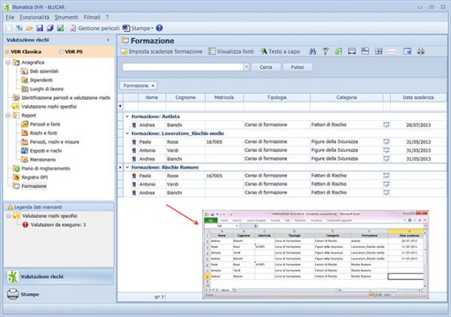The width and height of the screenshot is (451, 317).
Task: Click the blue help question mark icon
Action: 159,28
